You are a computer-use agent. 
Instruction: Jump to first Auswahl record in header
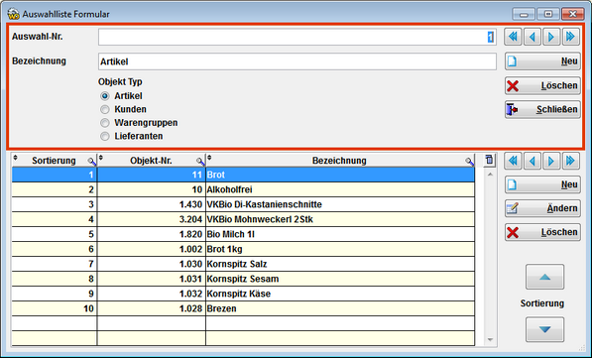[513, 37]
